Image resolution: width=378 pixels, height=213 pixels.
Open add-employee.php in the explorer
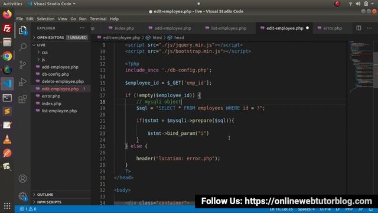coord(60,67)
